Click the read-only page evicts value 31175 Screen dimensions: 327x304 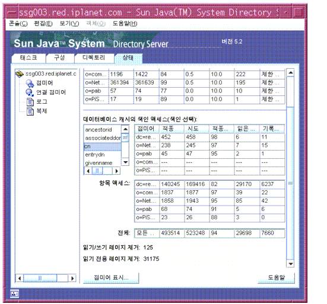click(x=151, y=259)
